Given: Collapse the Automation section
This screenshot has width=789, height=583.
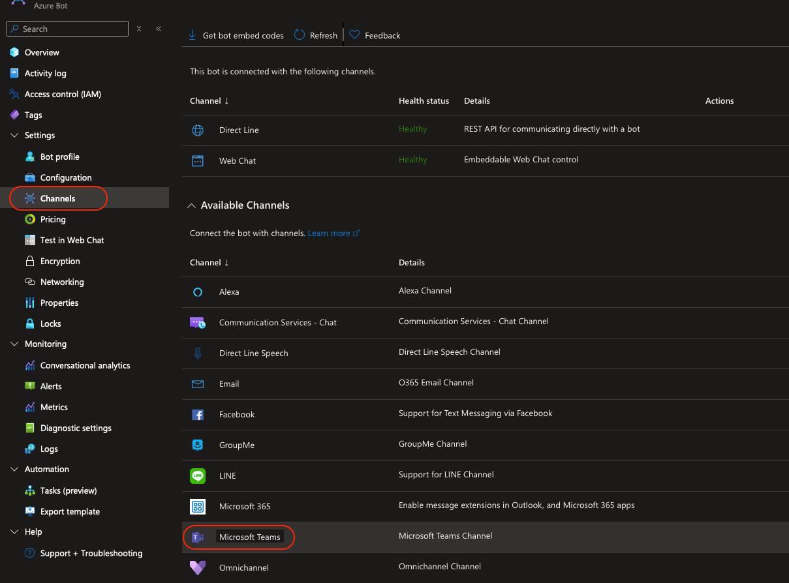Looking at the screenshot, I should point(14,470).
